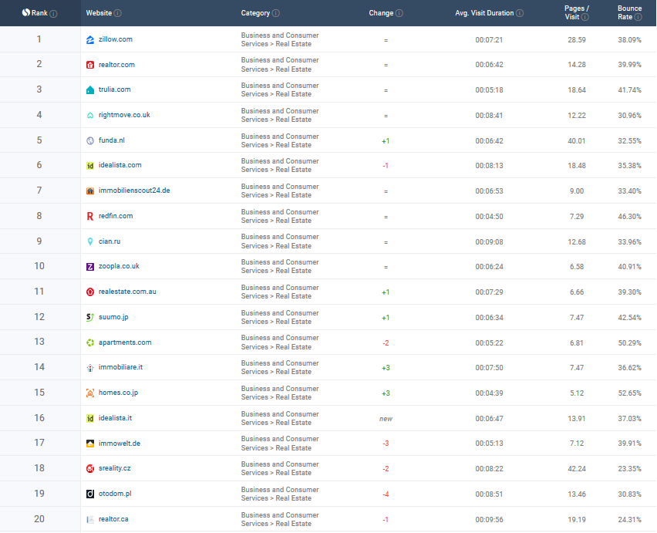Click the zoopla.co.uk favicon icon
The width and height of the screenshot is (657, 533).
point(90,267)
